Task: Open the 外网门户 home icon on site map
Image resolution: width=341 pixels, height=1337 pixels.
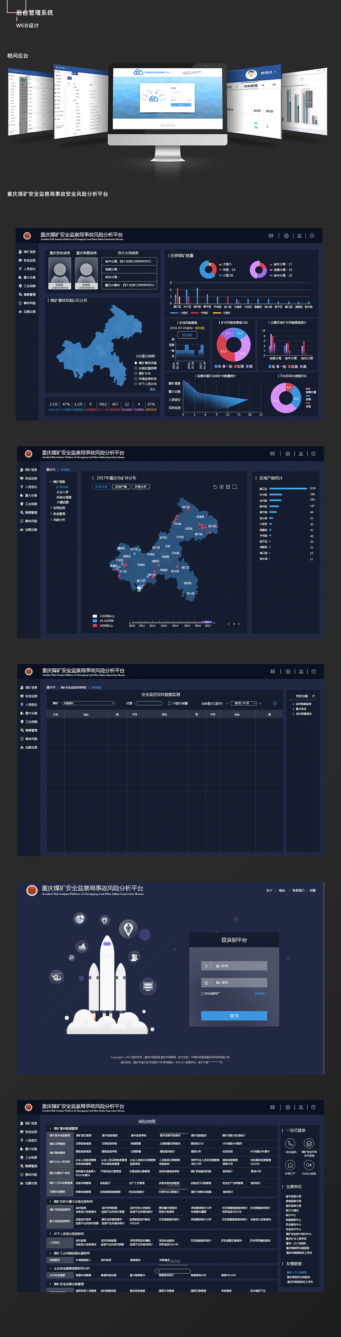Action: 290,1165
